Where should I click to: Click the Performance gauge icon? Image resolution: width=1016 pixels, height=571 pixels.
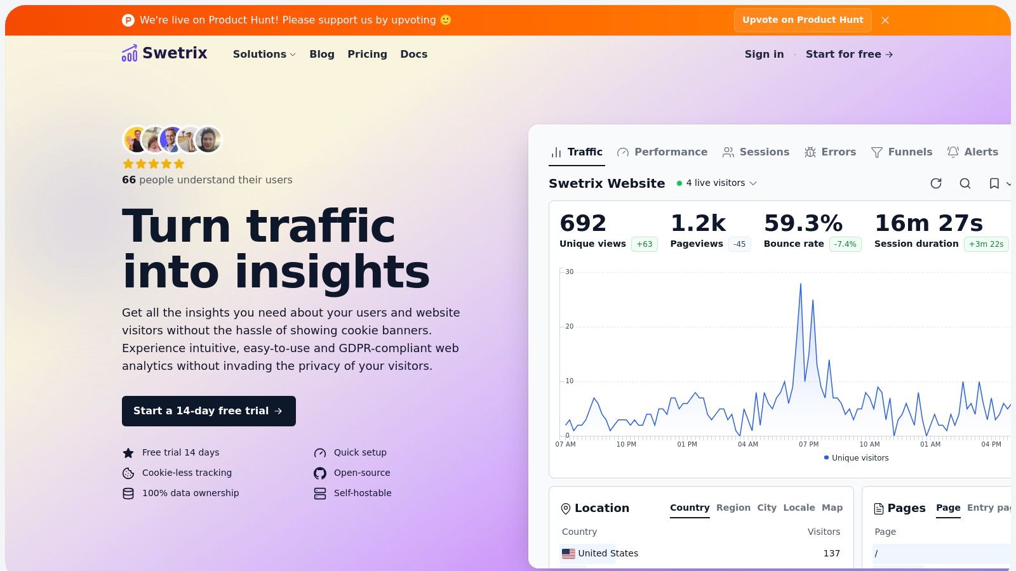pos(623,152)
